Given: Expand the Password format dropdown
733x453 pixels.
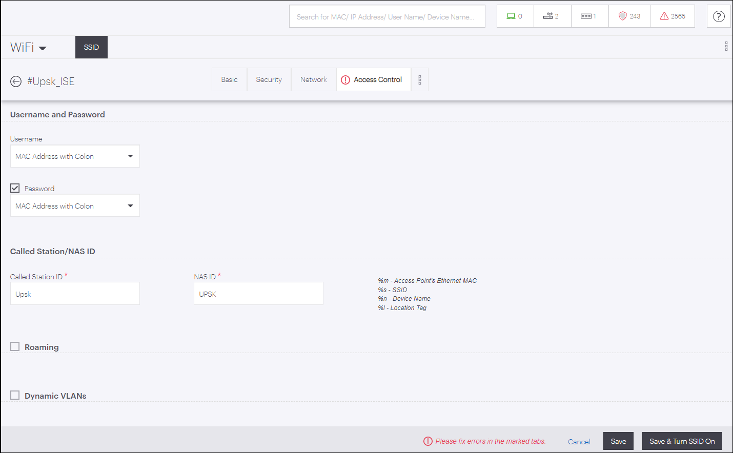Looking at the screenshot, I should tap(75, 206).
